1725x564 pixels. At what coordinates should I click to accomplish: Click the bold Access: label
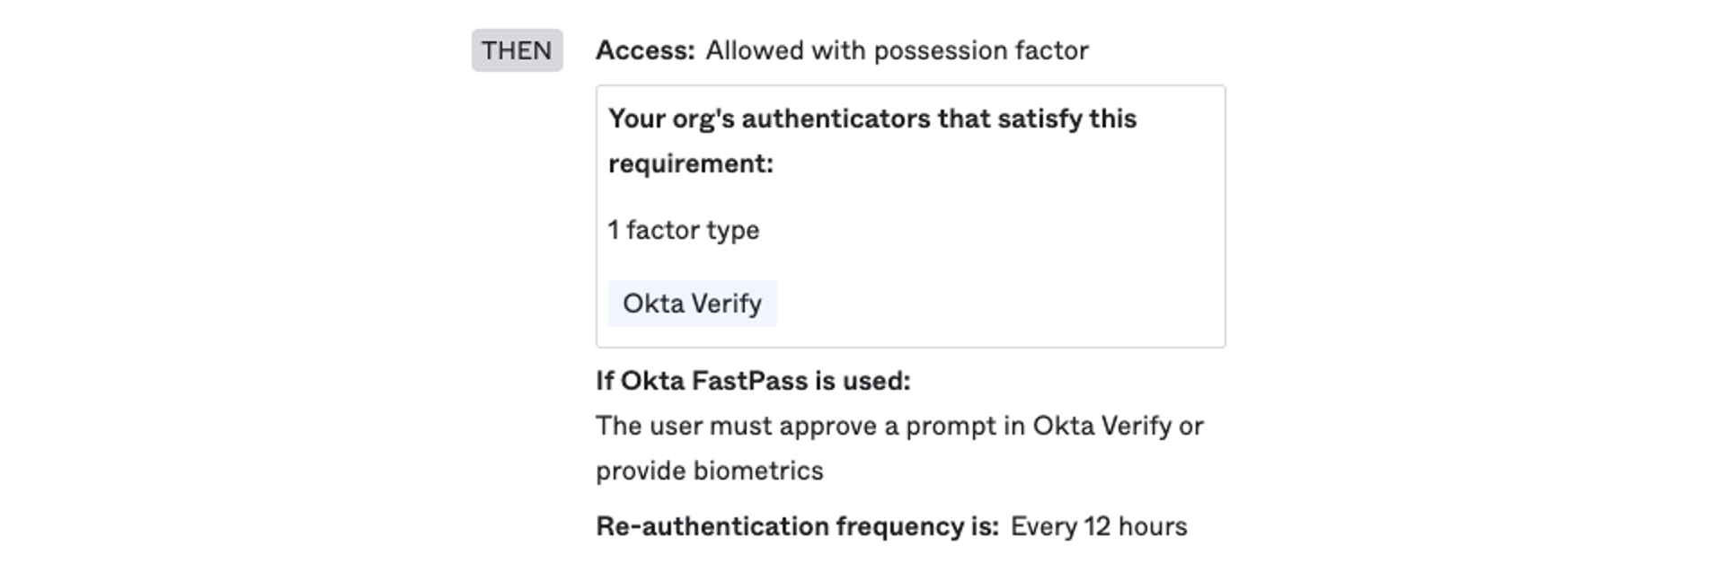(645, 50)
